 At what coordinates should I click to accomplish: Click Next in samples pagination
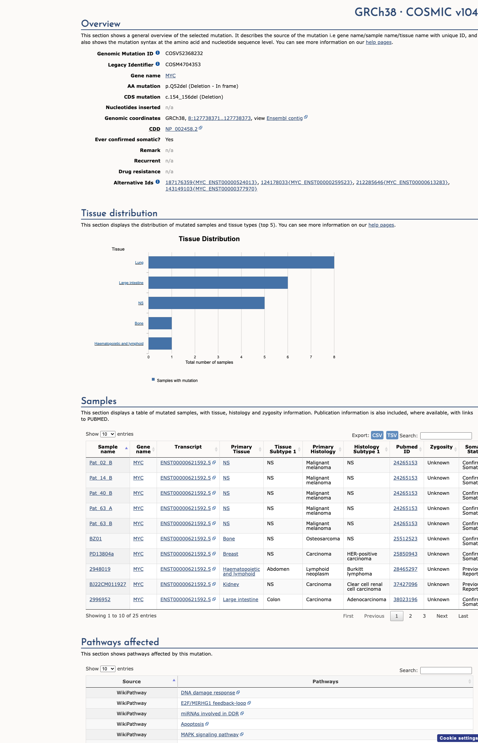442,616
